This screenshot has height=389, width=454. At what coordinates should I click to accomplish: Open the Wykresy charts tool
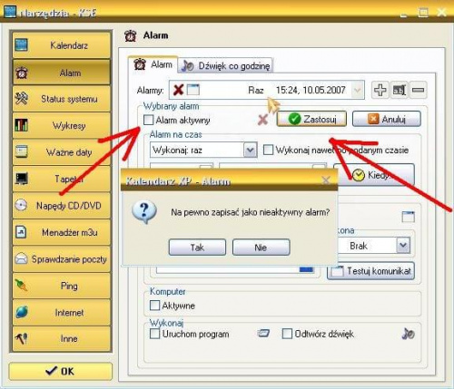click(x=62, y=125)
